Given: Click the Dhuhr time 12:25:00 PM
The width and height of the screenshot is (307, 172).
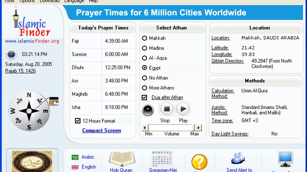Looking at the screenshot, I should 118,67.
